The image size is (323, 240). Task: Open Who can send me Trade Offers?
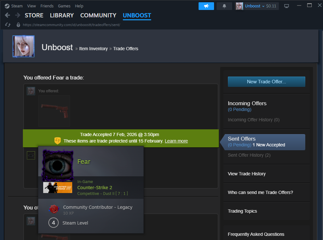click(260, 192)
